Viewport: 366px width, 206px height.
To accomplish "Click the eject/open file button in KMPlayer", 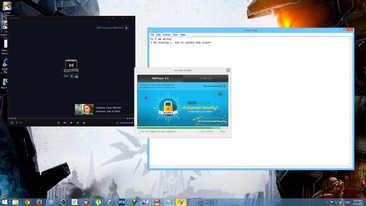I will [58, 122].
